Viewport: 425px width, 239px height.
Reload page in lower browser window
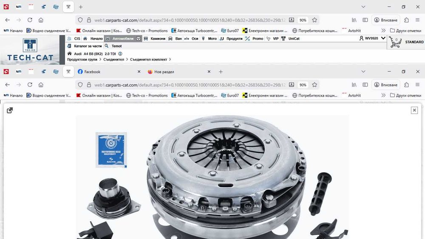pos(30,85)
